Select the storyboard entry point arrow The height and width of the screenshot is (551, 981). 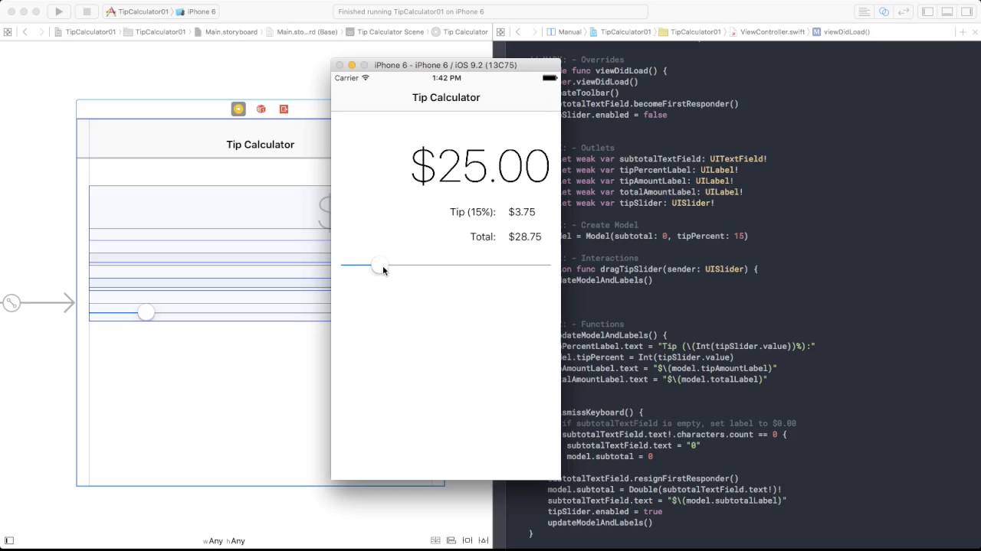[38, 303]
